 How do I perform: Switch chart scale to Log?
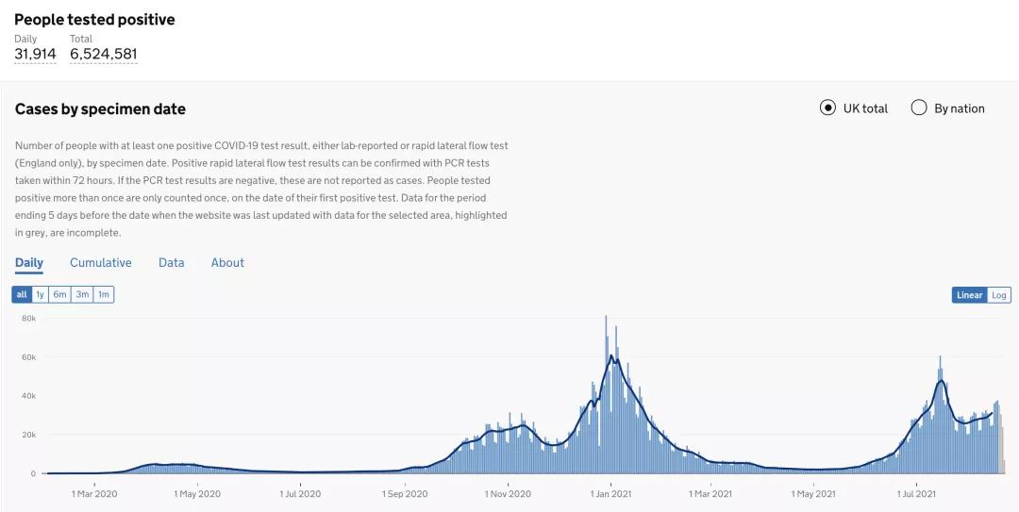(999, 295)
